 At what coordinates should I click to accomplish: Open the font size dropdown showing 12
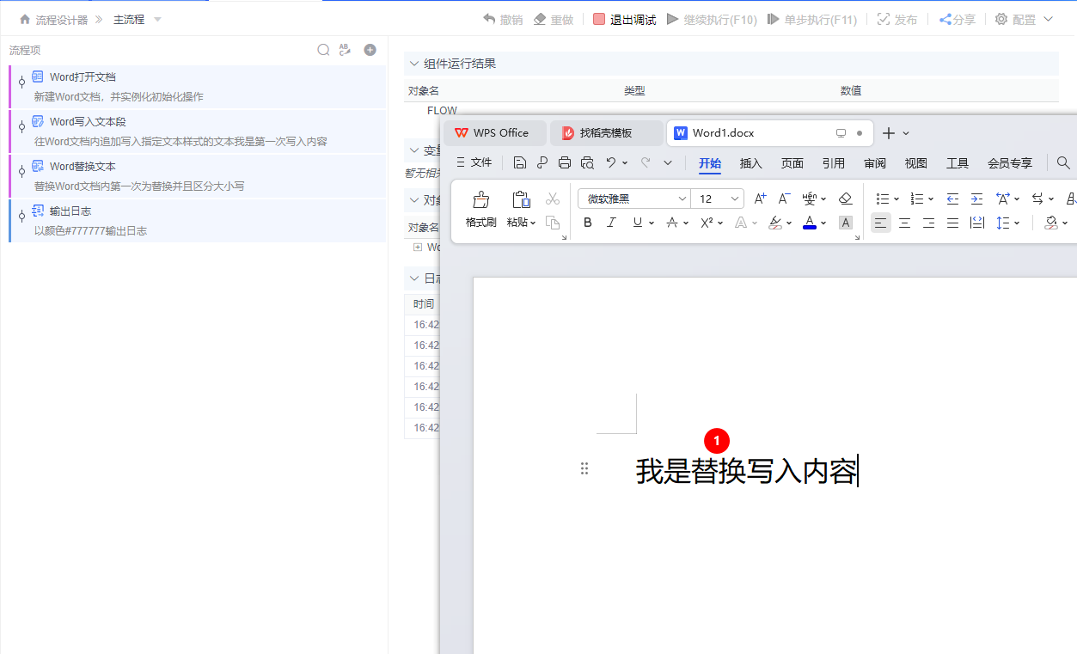click(717, 198)
